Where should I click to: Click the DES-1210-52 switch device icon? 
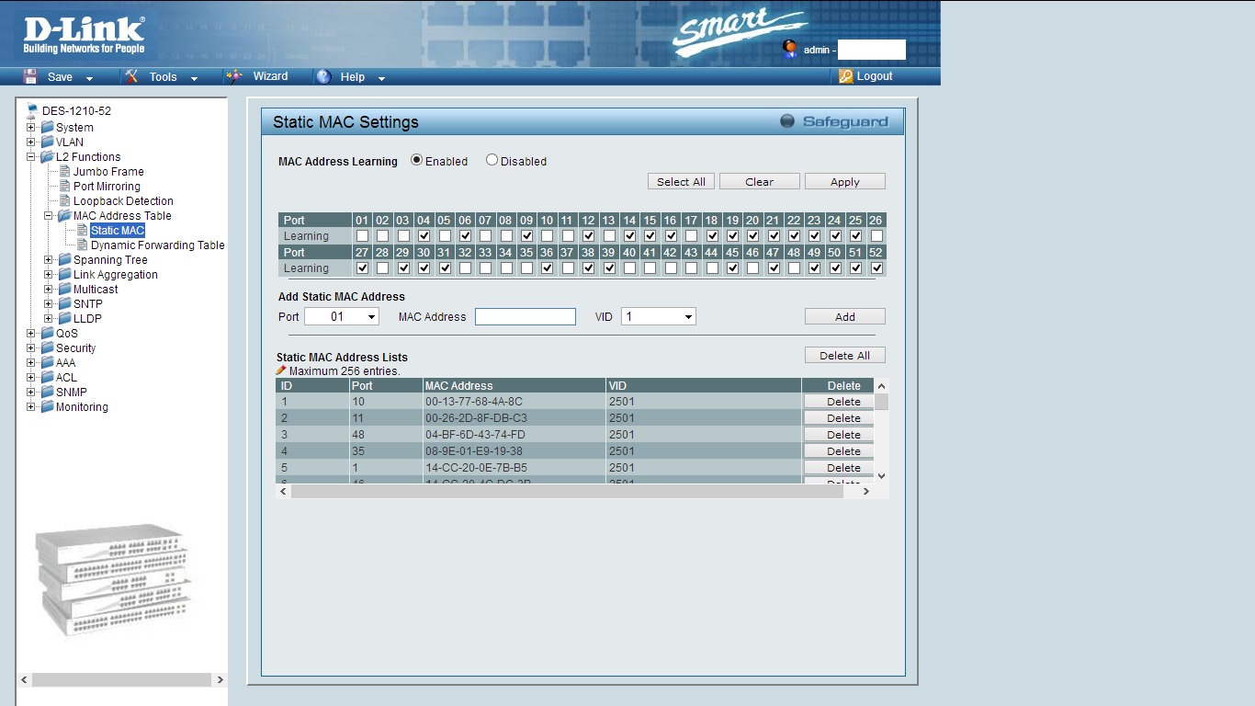pyautogui.click(x=32, y=110)
